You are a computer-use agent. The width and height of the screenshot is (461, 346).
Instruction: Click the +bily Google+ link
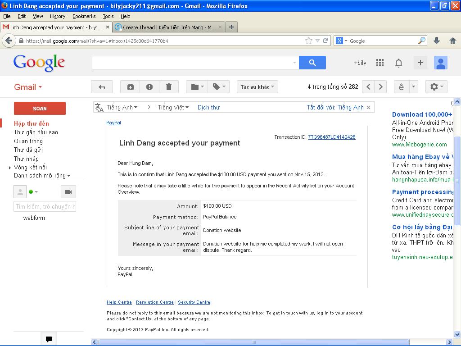360,63
